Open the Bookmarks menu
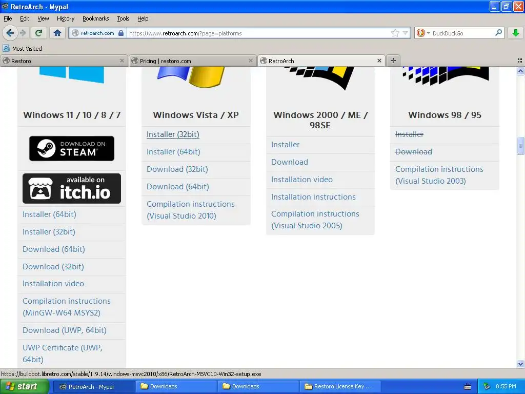525x394 pixels. [95, 18]
